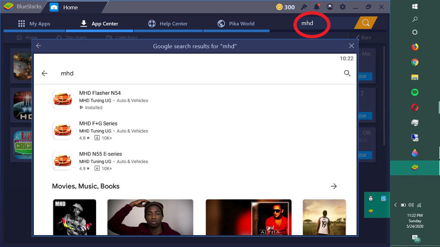Image resolution: width=440 pixels, height=247 pixels.
Task: Open Cortana circle on taskbar
Action: tap(415, 32)
